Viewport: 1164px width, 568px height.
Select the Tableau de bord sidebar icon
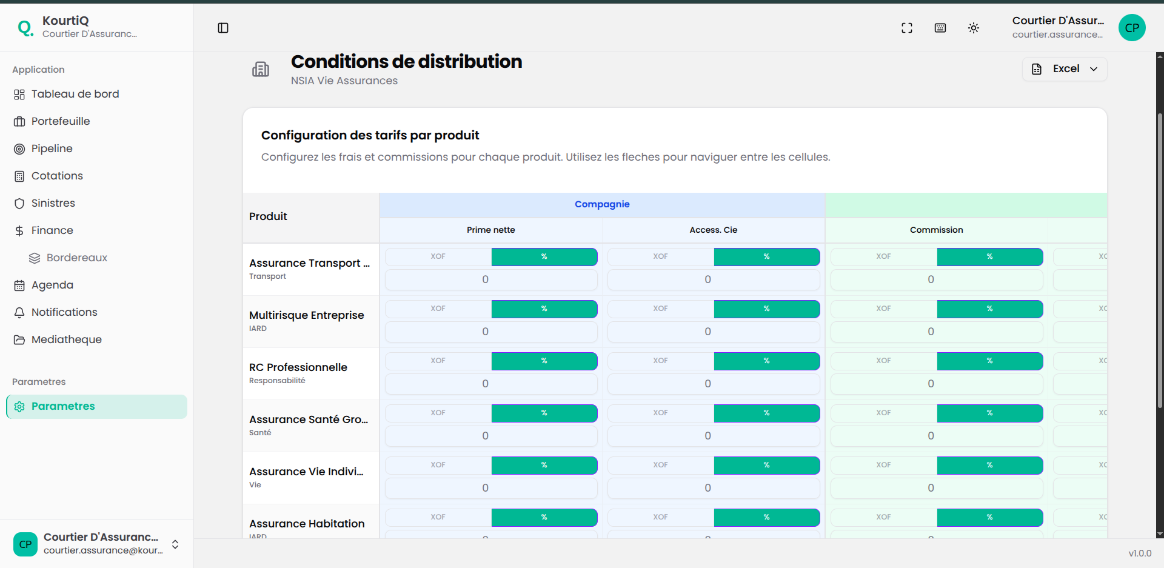[x=19, y=94]
